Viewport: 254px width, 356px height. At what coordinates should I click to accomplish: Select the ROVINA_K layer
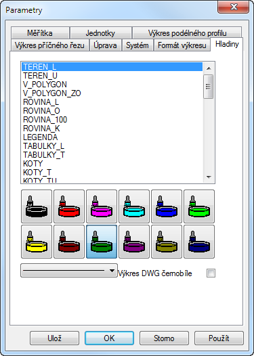click(x=112, y=129)
